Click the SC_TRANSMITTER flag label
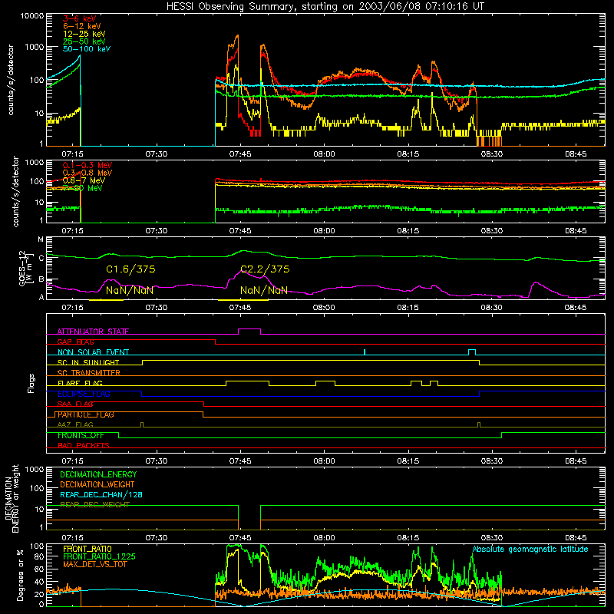 (x=88, y=373)
